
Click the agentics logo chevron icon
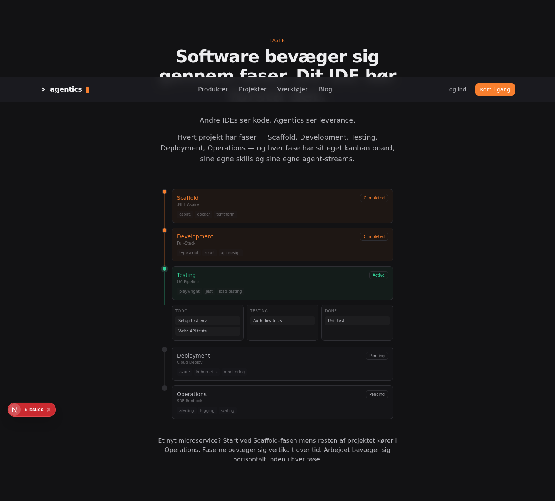click(43, 89)
